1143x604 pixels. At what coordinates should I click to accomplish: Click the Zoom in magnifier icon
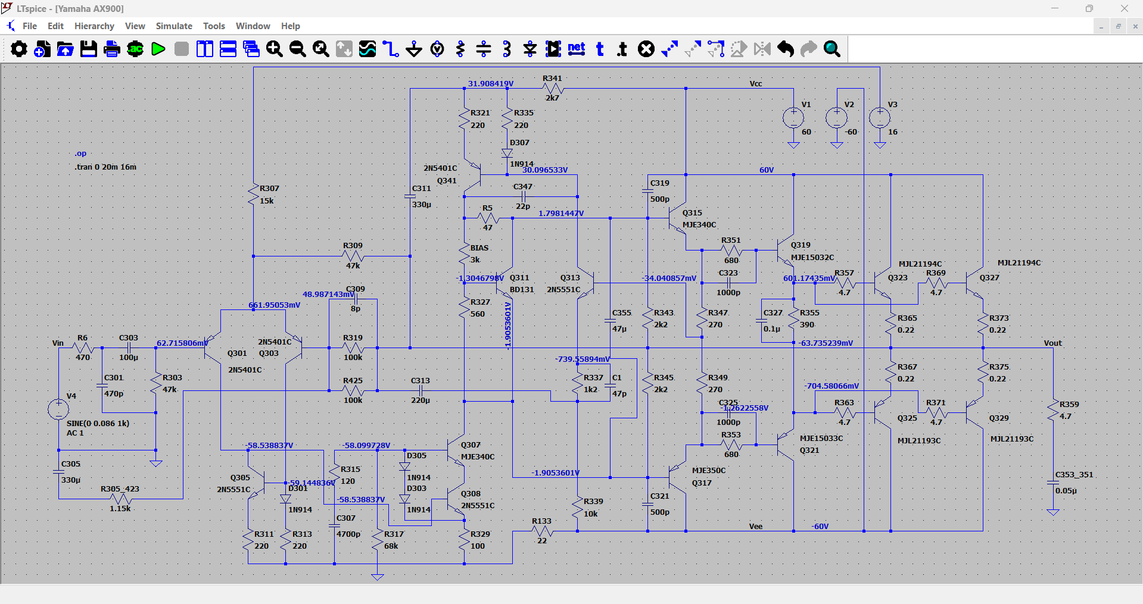275,49
